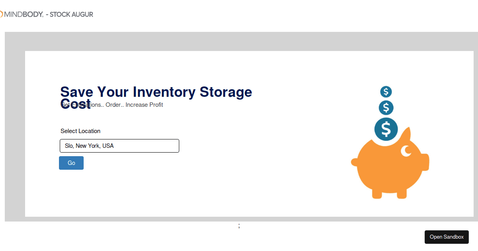The image size is (478, 251).
Task: Click the Select Location label
Action: point(80,131)
